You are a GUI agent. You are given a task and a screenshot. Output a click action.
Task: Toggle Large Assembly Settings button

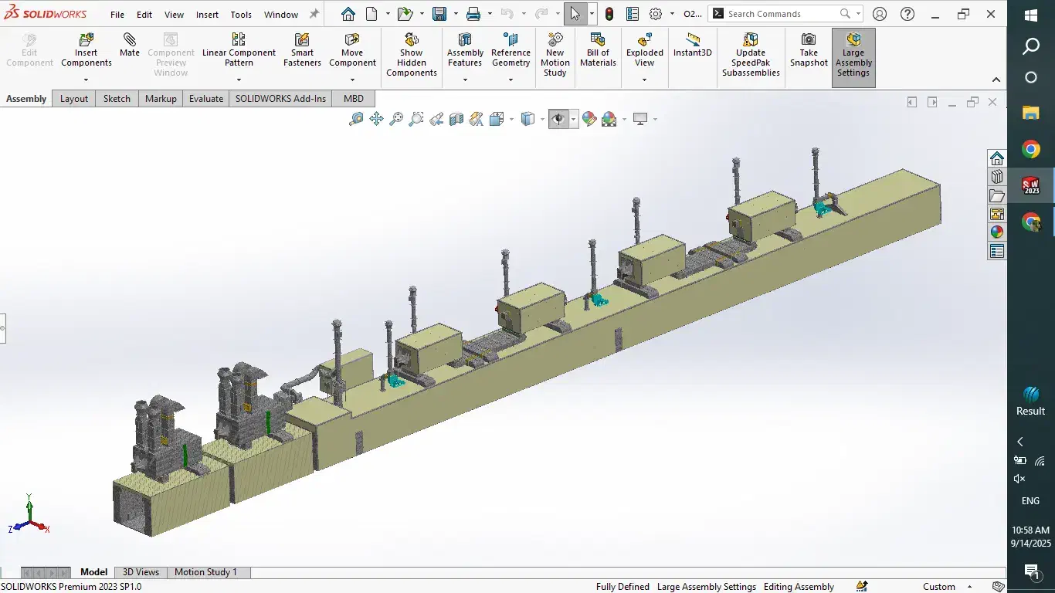[x=853, y=56]
